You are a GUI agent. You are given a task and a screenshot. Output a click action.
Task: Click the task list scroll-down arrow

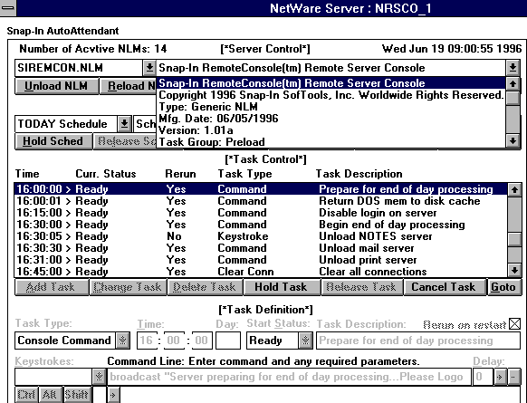pos(514,270)
